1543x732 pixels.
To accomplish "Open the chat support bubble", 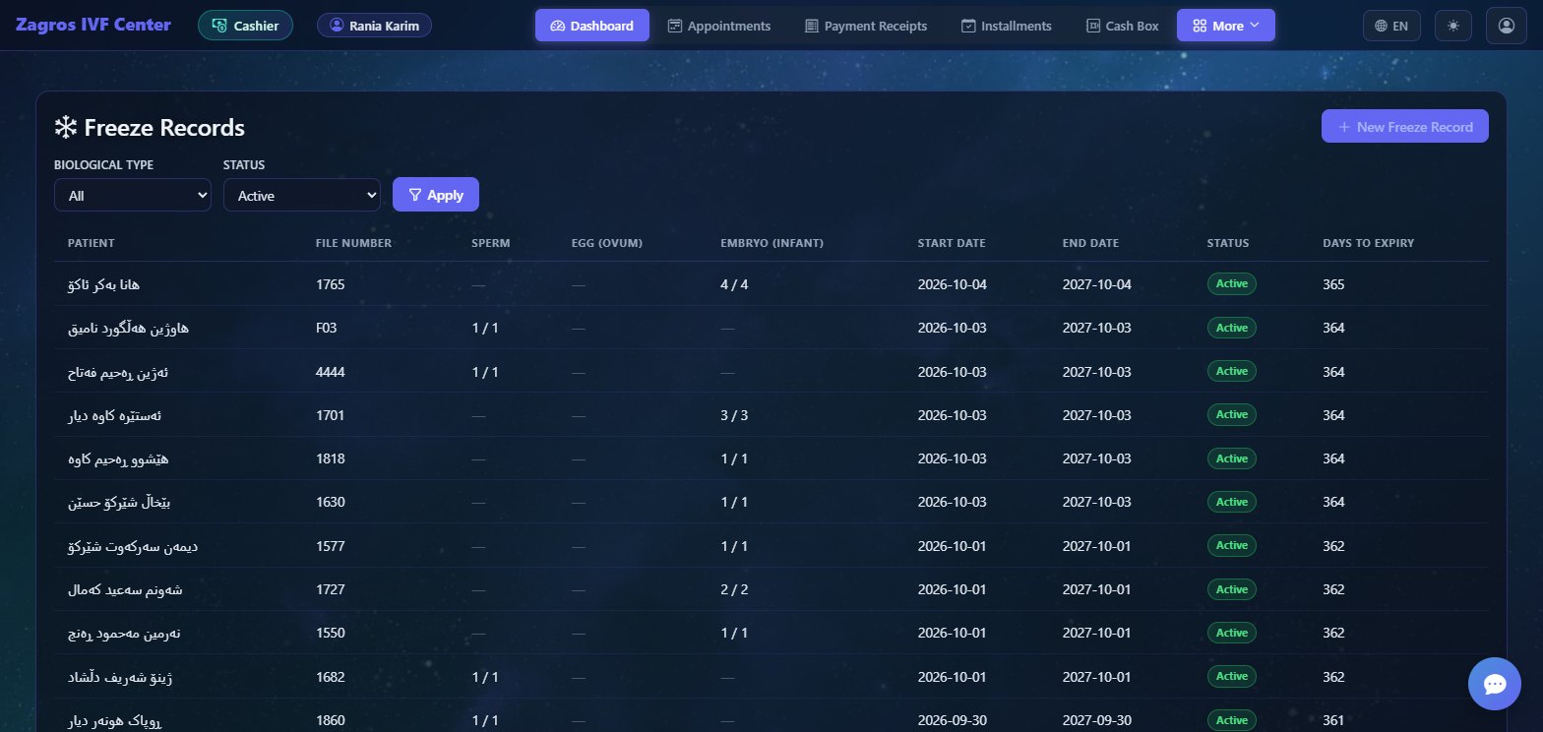I will (x=1495, y=684).
